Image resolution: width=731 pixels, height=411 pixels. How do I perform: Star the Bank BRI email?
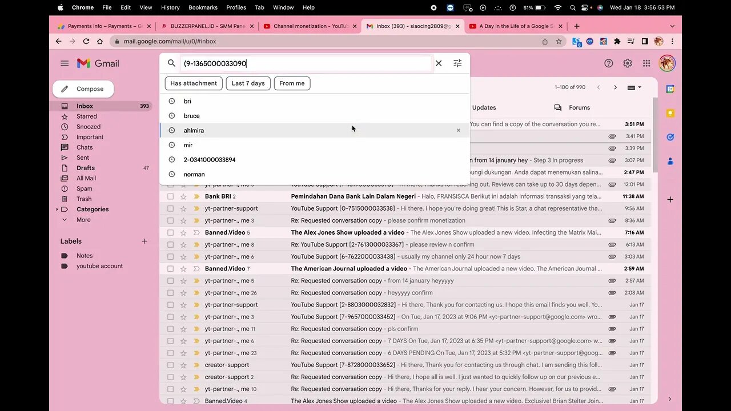pyautogui.click(x=183, y=196)
